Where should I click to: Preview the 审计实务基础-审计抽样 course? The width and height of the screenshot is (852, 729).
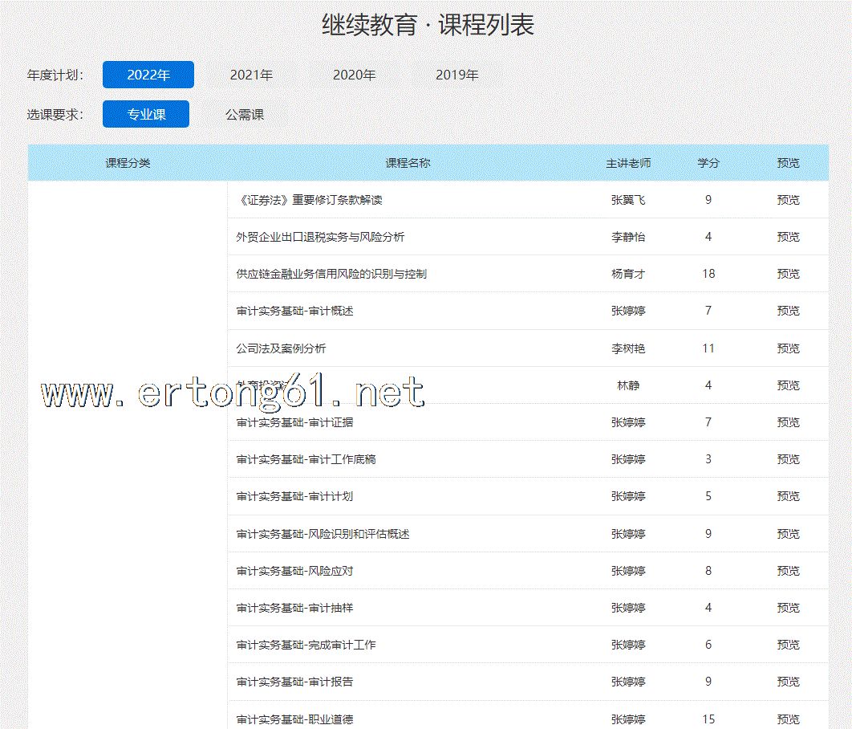(788, 608)
